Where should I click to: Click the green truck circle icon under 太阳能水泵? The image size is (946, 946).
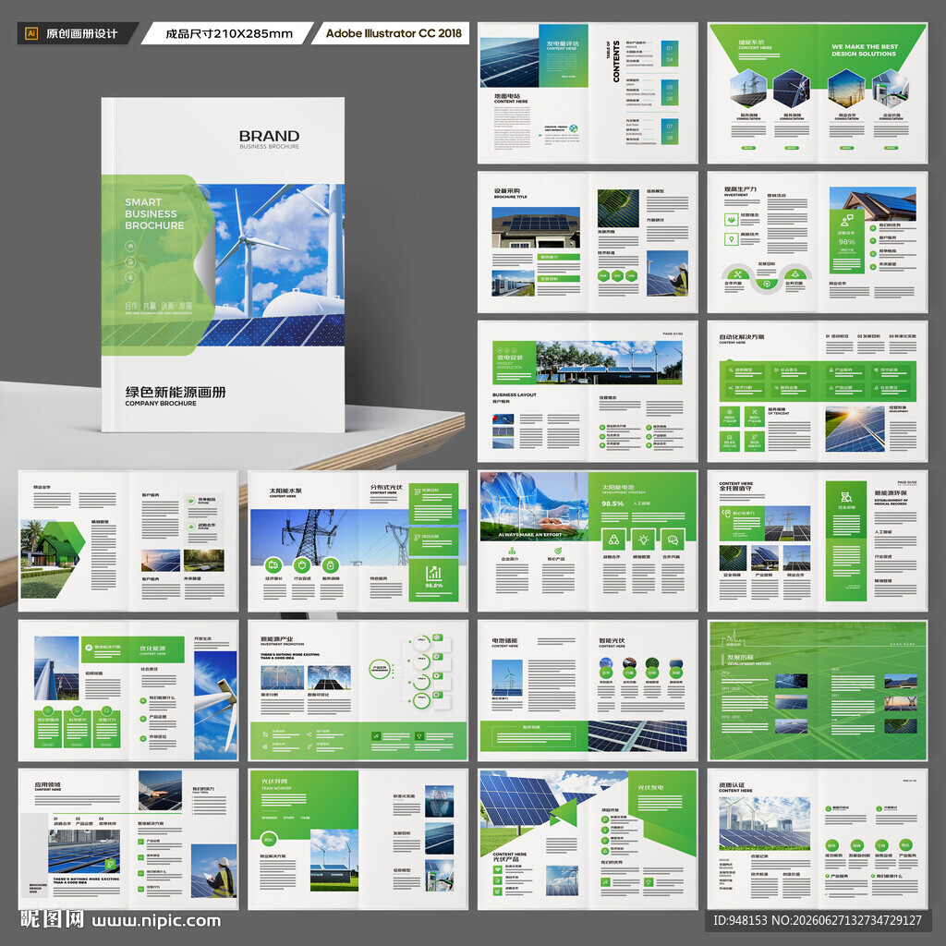click(x=273, y=565)
